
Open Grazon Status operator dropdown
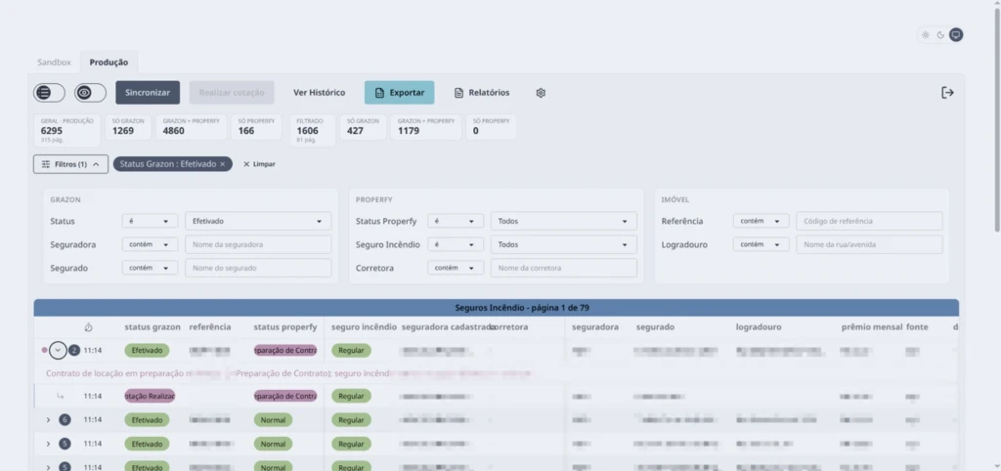pyautogui.click(x=150, y=221)
